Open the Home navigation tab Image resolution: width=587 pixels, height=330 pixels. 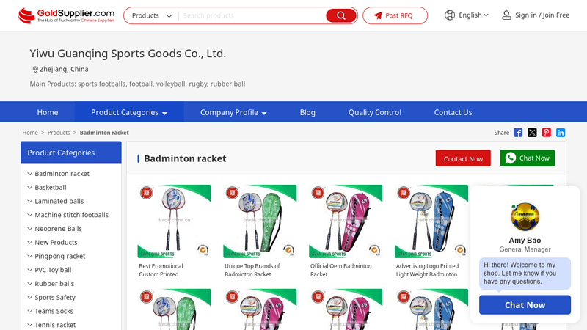[48, 112]
